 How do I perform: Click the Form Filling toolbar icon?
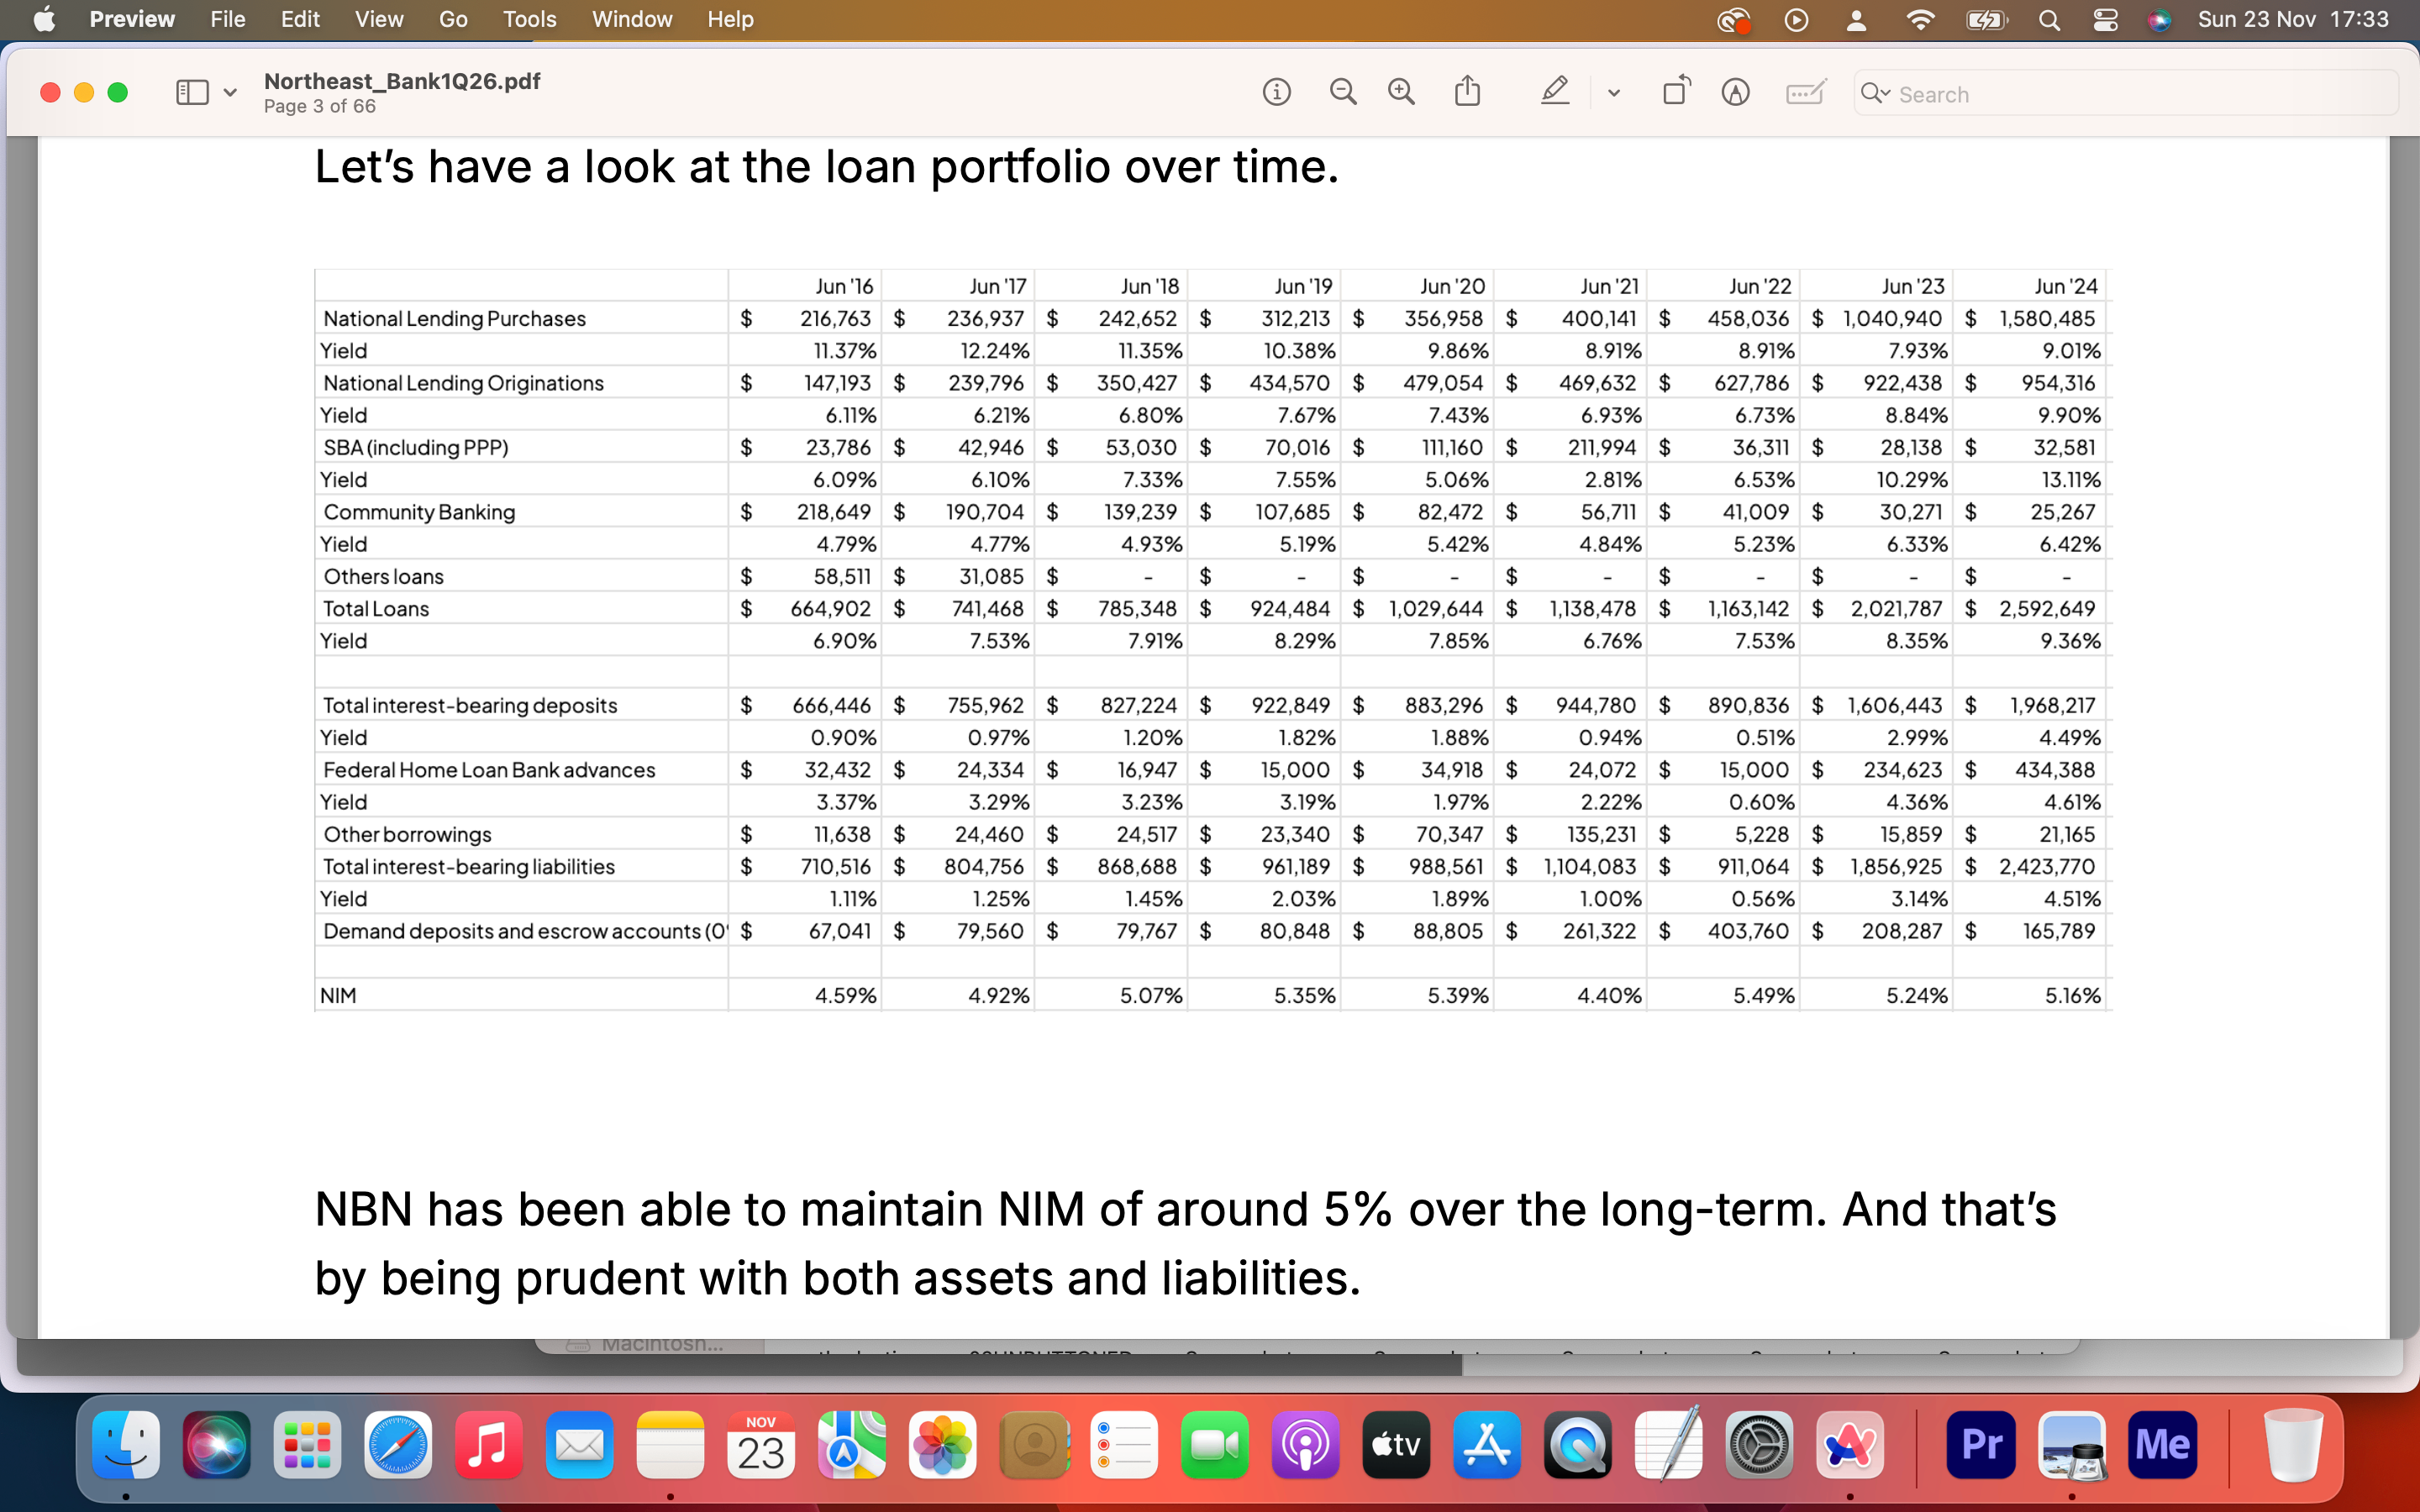1805,93
